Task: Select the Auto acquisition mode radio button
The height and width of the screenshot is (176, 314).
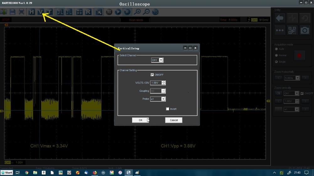Action: click(x=276, y=49)
